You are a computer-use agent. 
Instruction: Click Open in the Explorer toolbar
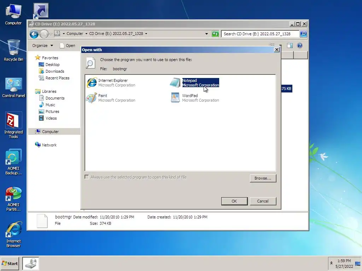(x=68, y=46)
